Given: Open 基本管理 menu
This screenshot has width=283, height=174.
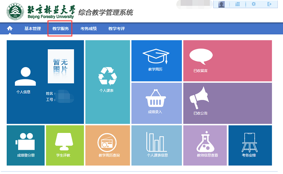Looking at the screenshot, I should (x=33, y=29).
